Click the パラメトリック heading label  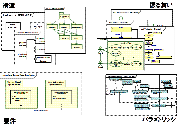(159, 119)
